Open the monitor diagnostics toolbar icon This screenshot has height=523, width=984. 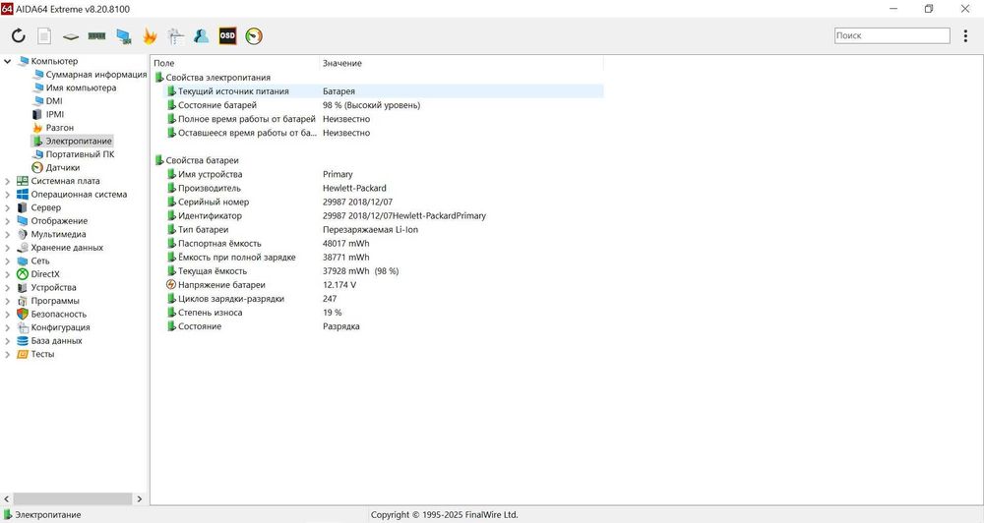(124, 36)
